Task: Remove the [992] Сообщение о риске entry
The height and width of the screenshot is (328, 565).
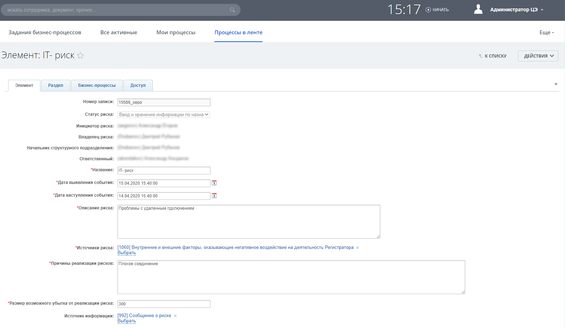Action: 175,316
